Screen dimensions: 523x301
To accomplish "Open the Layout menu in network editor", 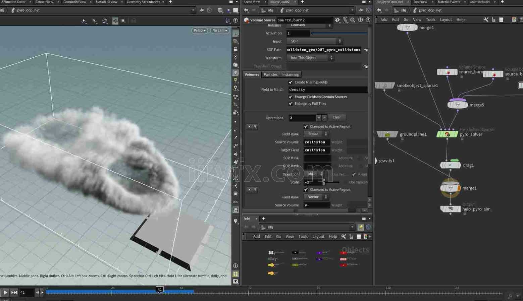I will tap(446, 20).
